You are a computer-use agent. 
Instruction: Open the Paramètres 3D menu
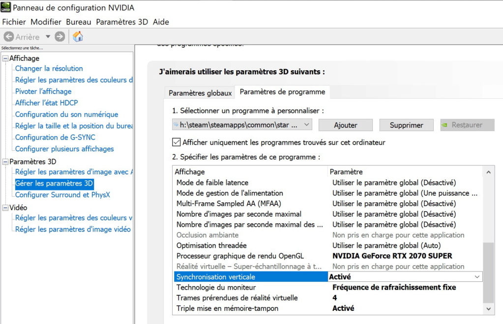pyautogui.click(x=122, y=22)
